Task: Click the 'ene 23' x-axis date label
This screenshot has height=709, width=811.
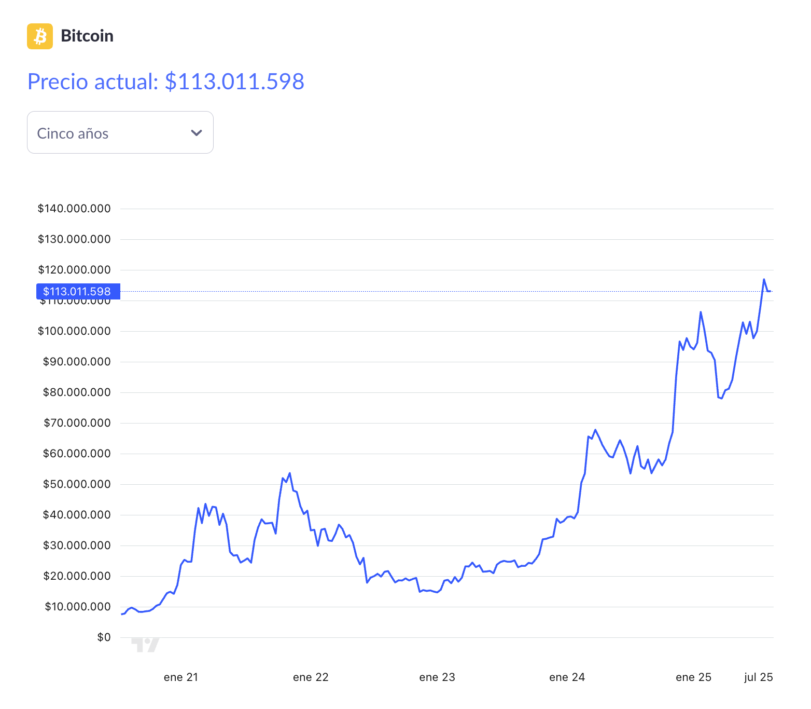Action: click(437, 677)
